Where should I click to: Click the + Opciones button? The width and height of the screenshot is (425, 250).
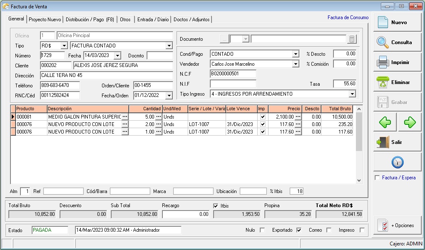(397, 225)
